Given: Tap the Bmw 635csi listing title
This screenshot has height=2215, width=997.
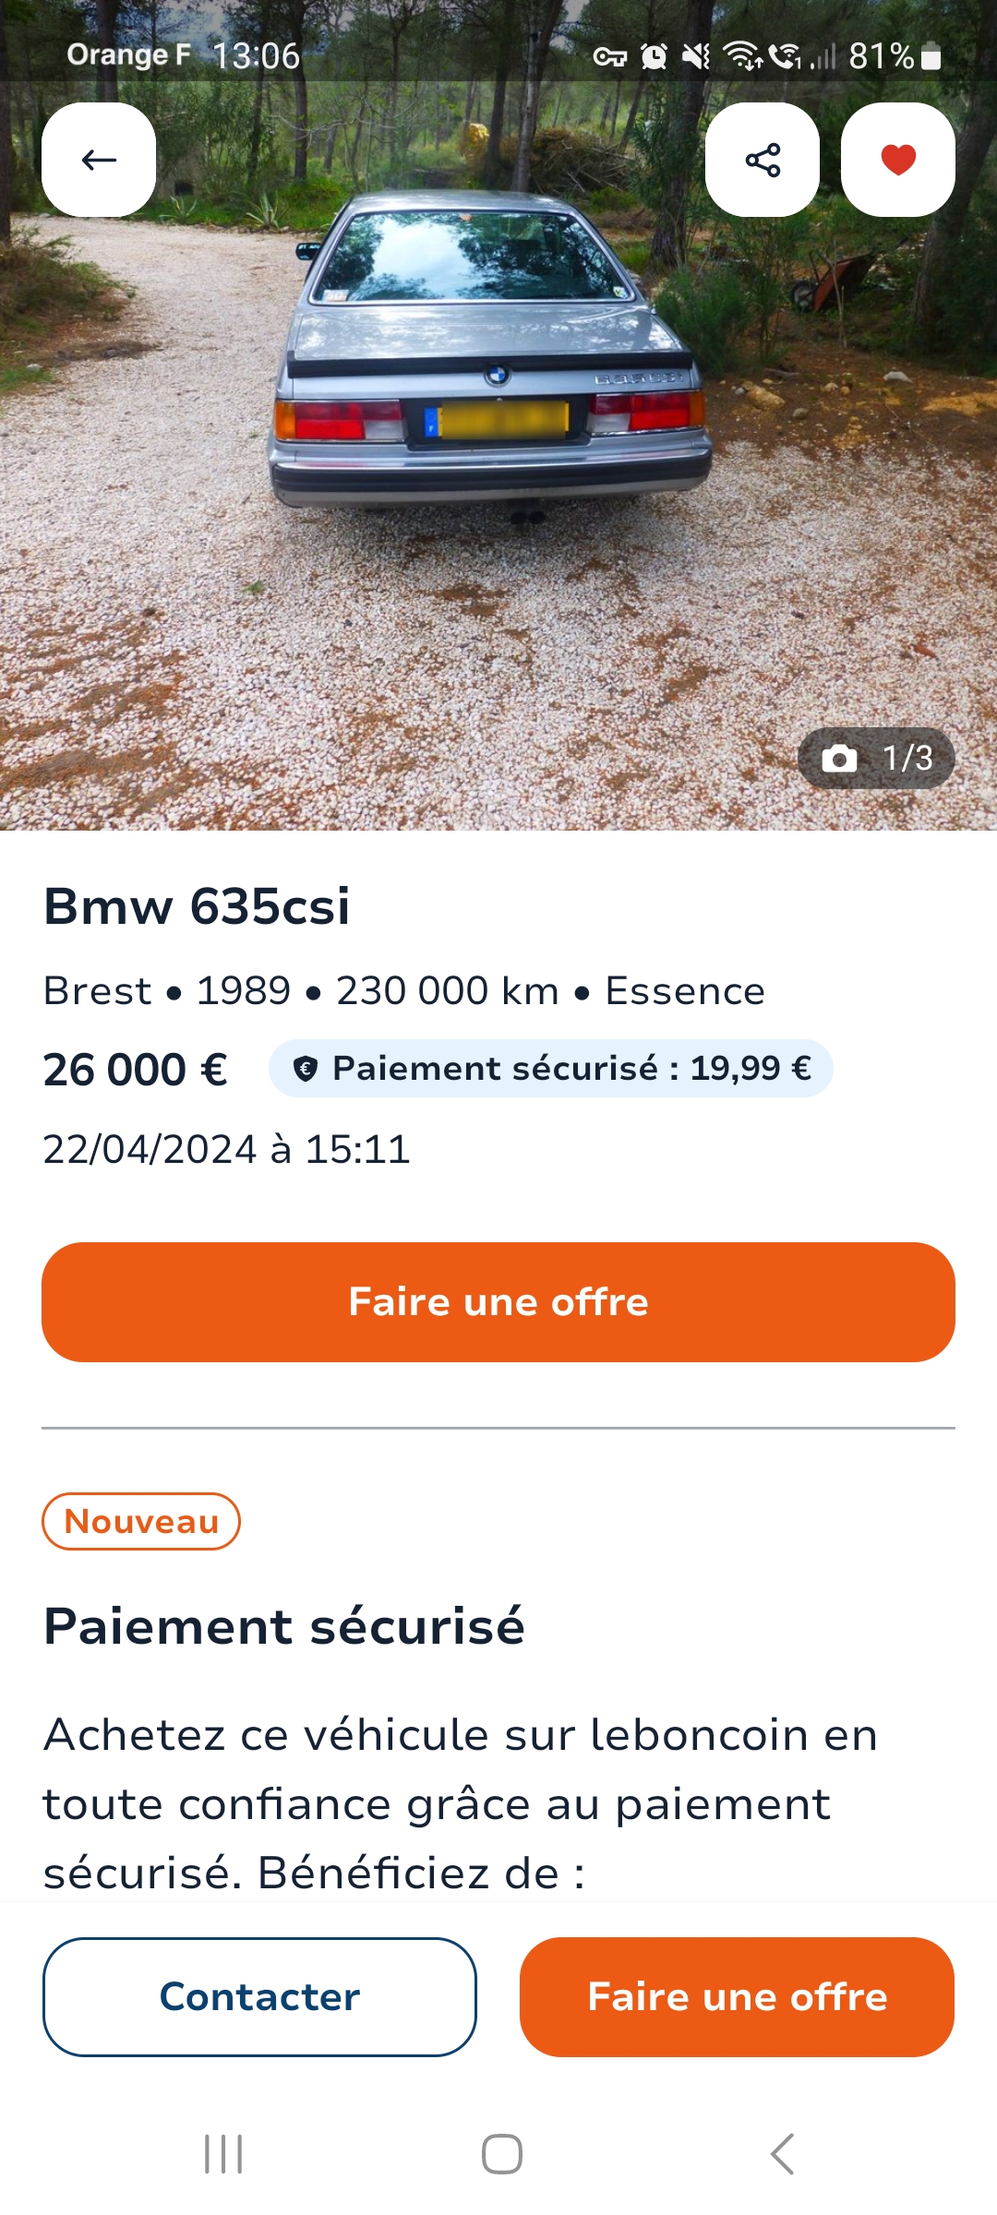Looking at the screenshot, I should coord(197,905).
